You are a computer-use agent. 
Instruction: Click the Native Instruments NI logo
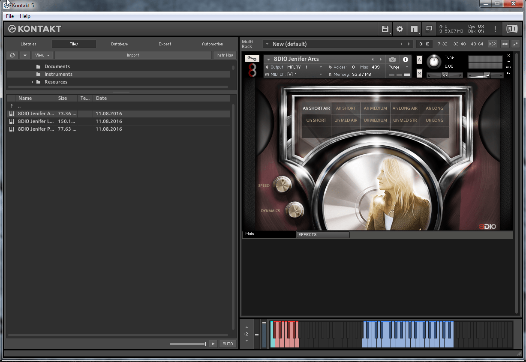(x=512, y=29)
